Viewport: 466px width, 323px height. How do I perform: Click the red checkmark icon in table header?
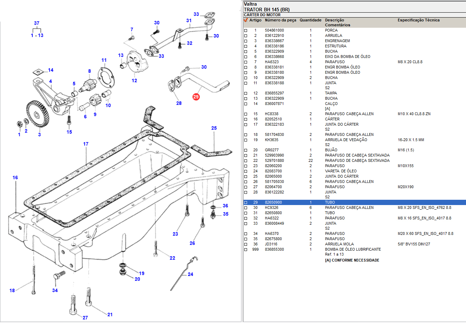coord(246,20)
